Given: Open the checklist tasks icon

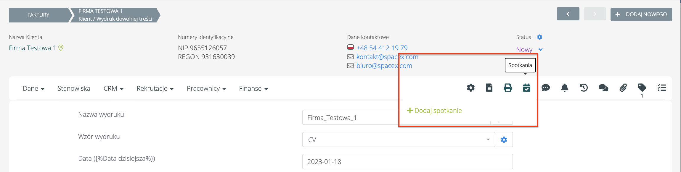Looking at the screenshot, I should pos(661,88).
